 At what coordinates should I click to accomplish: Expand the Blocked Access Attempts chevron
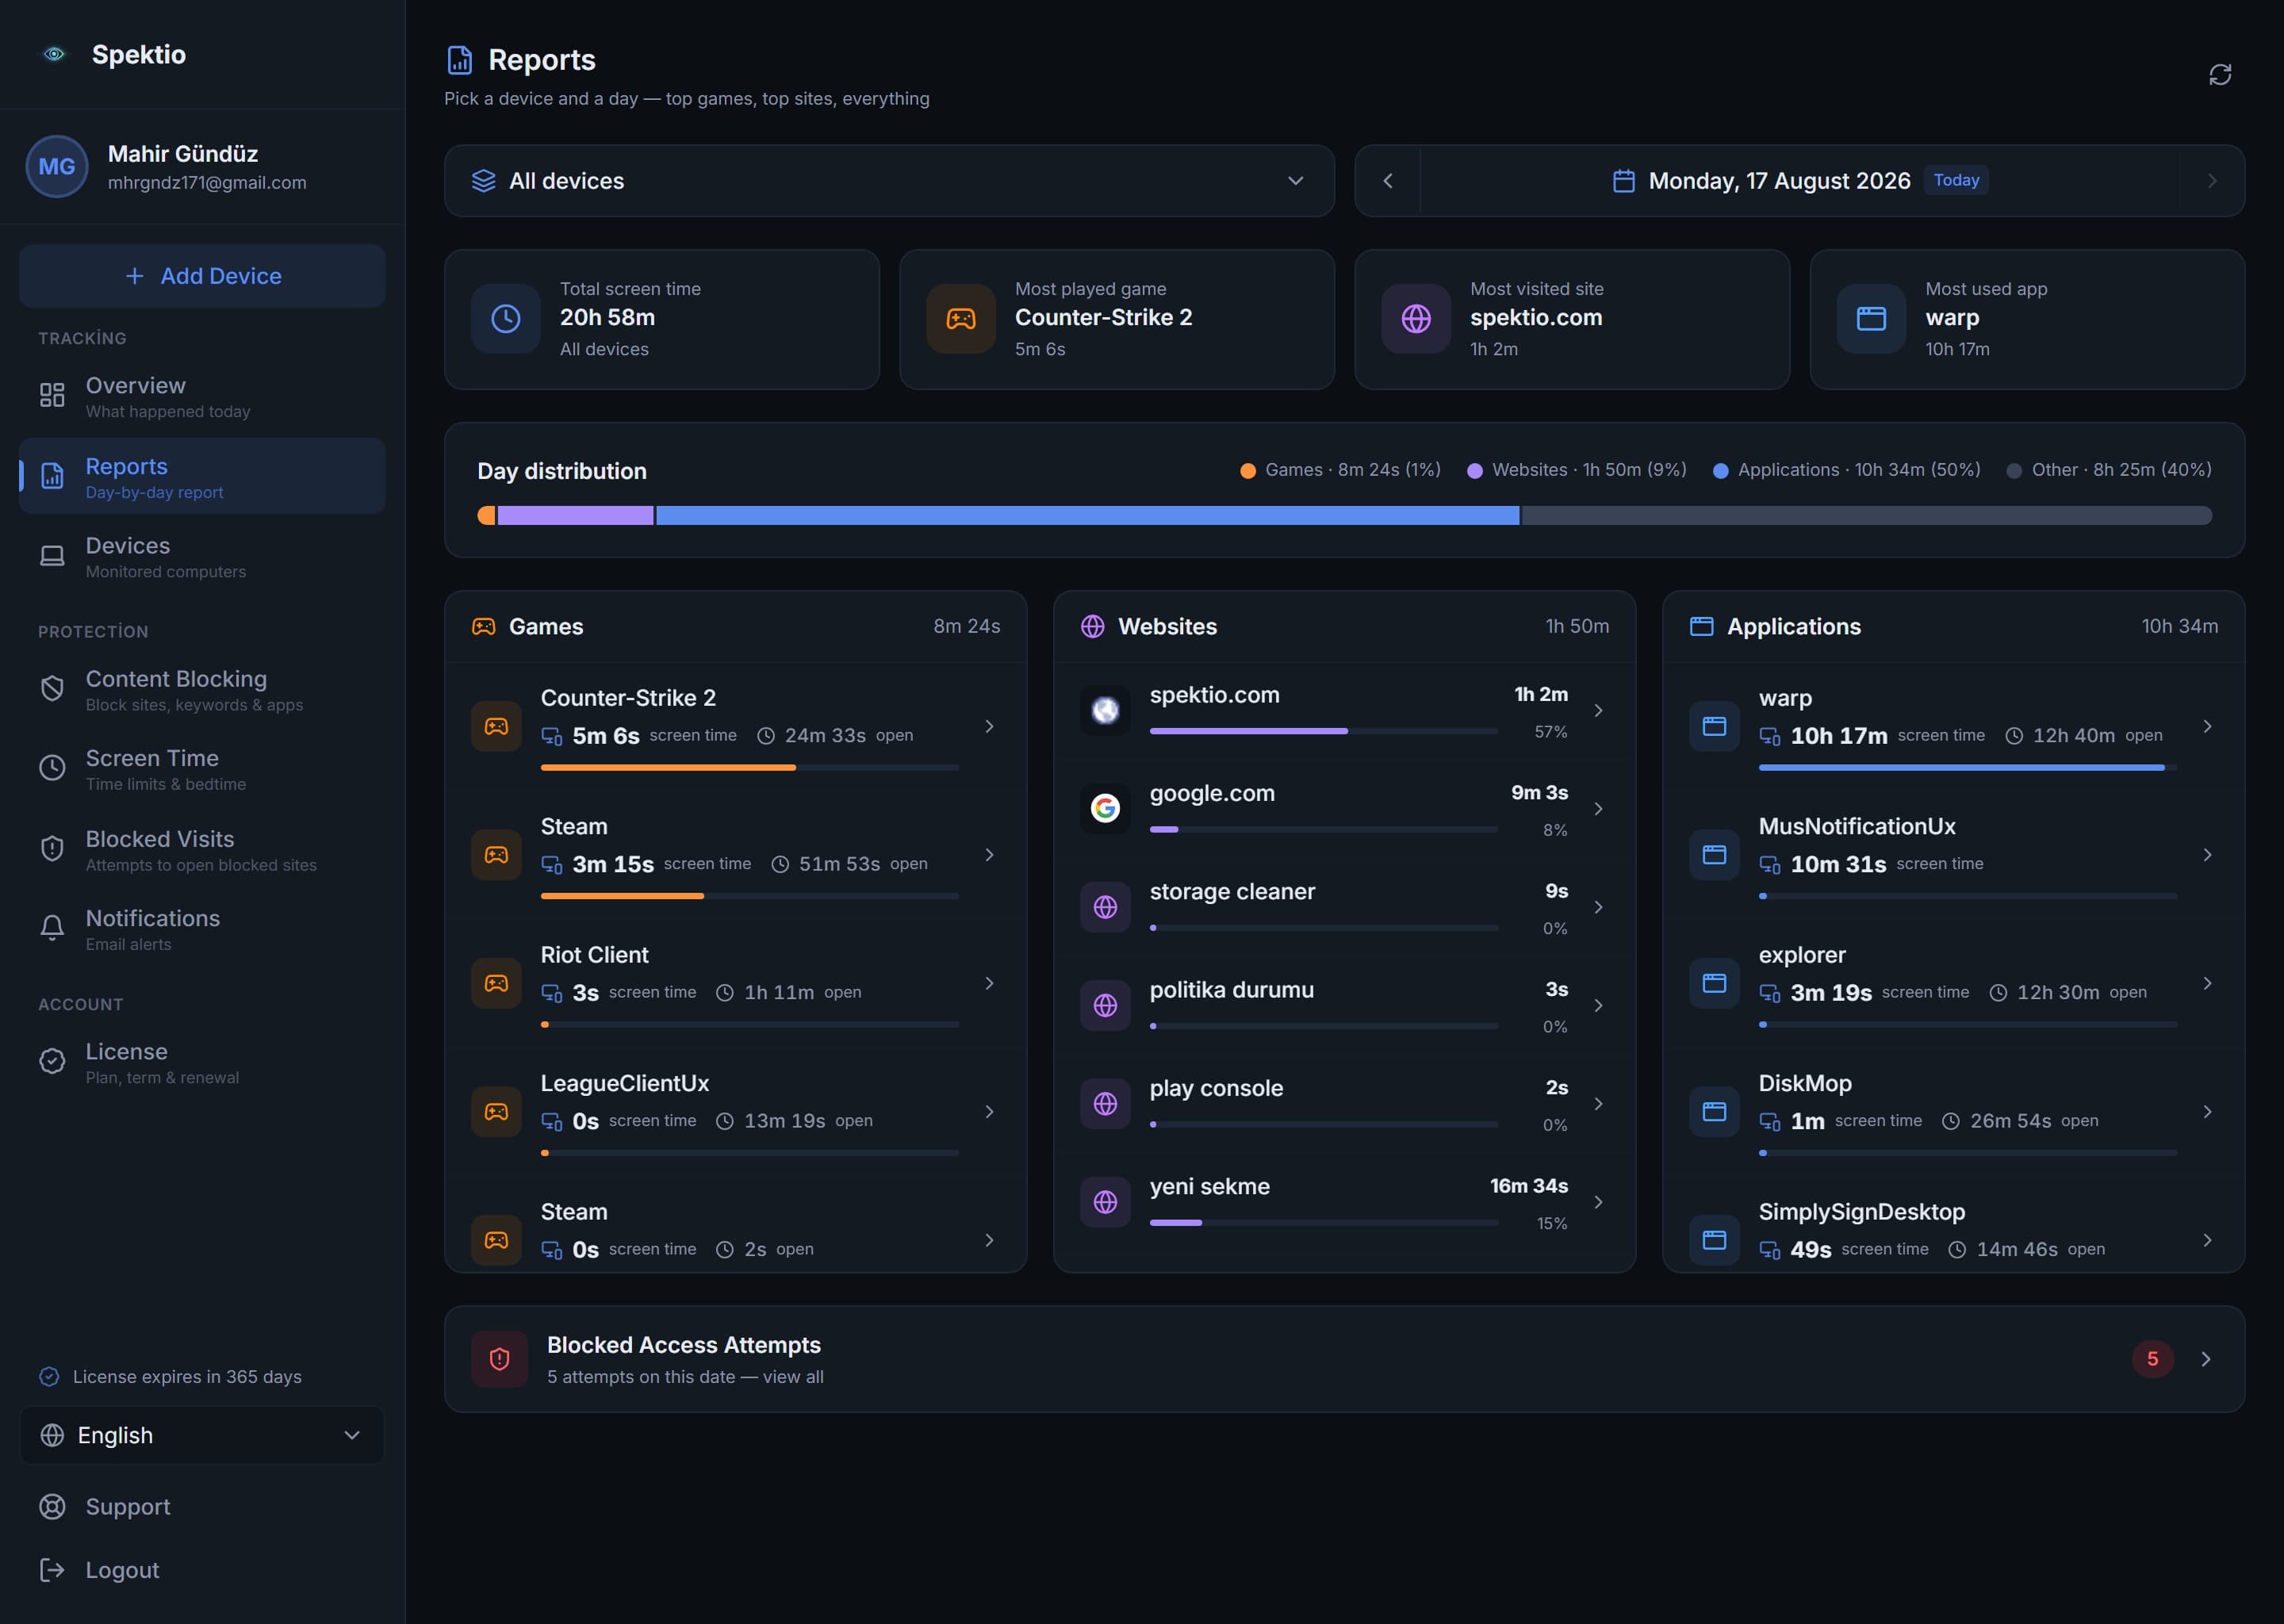pos(2206,1359)
